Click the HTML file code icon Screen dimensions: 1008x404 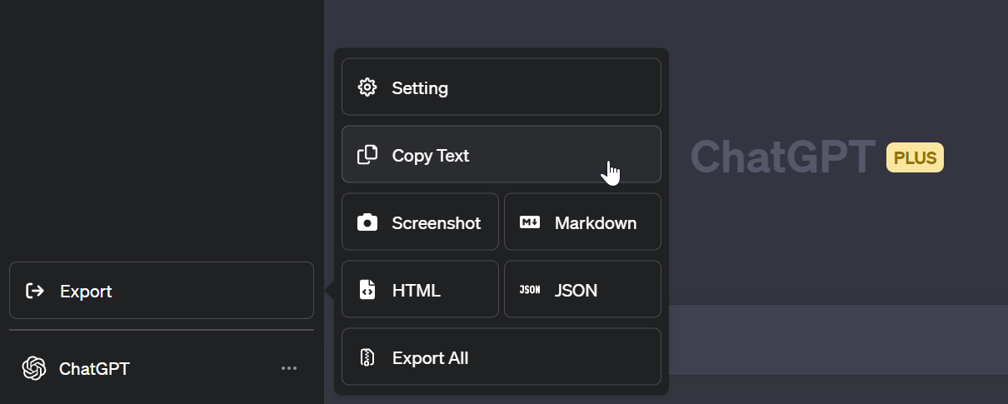367,290
